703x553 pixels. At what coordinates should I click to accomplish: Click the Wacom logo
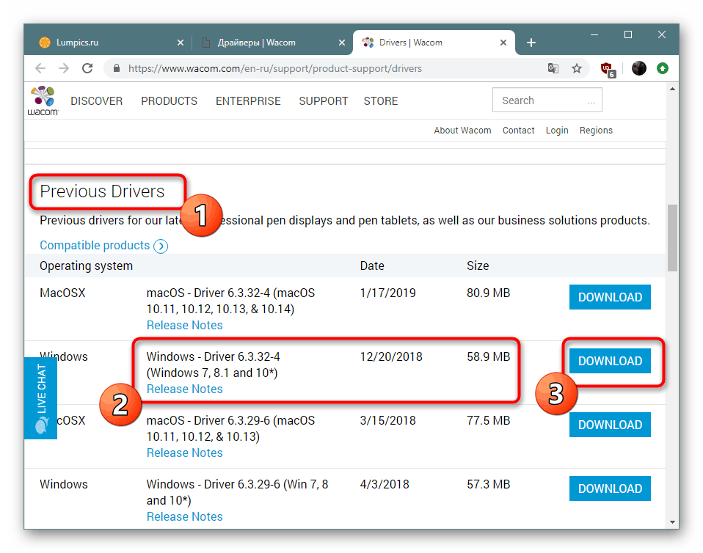coord(43,100)
